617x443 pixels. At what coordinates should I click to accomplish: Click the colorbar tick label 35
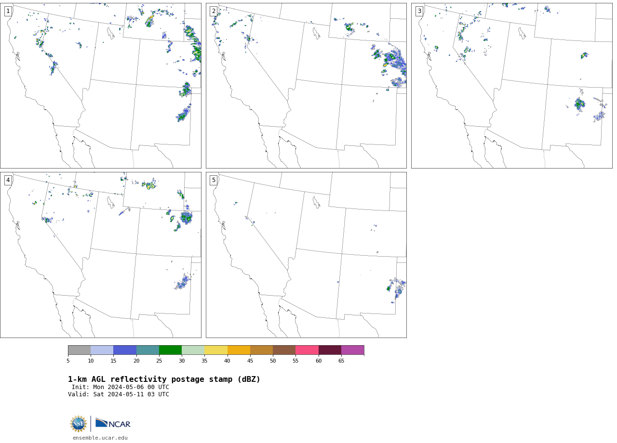pyautogui.click(x=204, y=361)
